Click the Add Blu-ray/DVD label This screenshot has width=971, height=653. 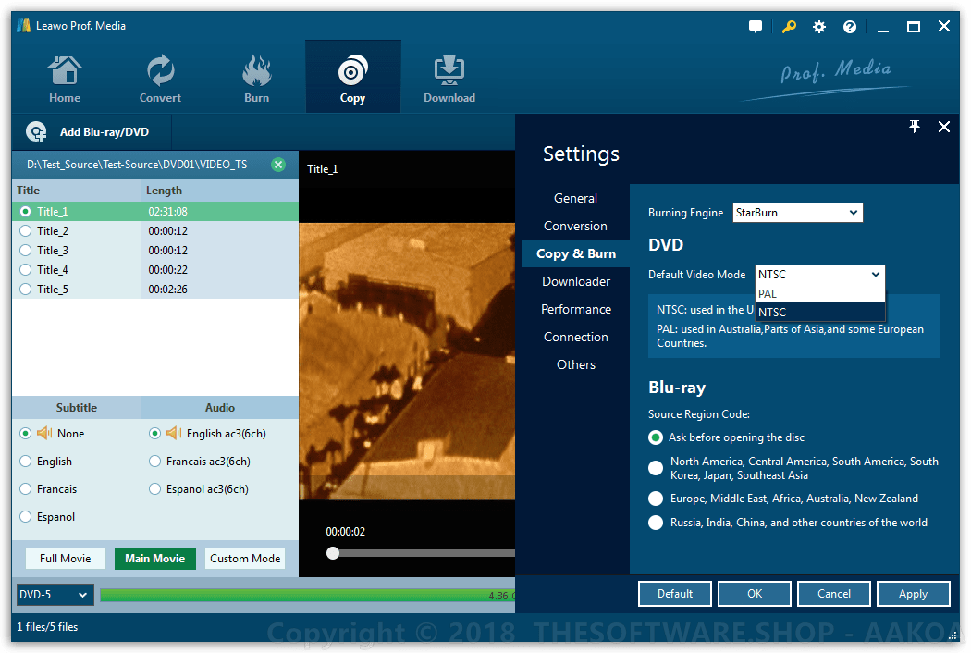coord(104,132)
